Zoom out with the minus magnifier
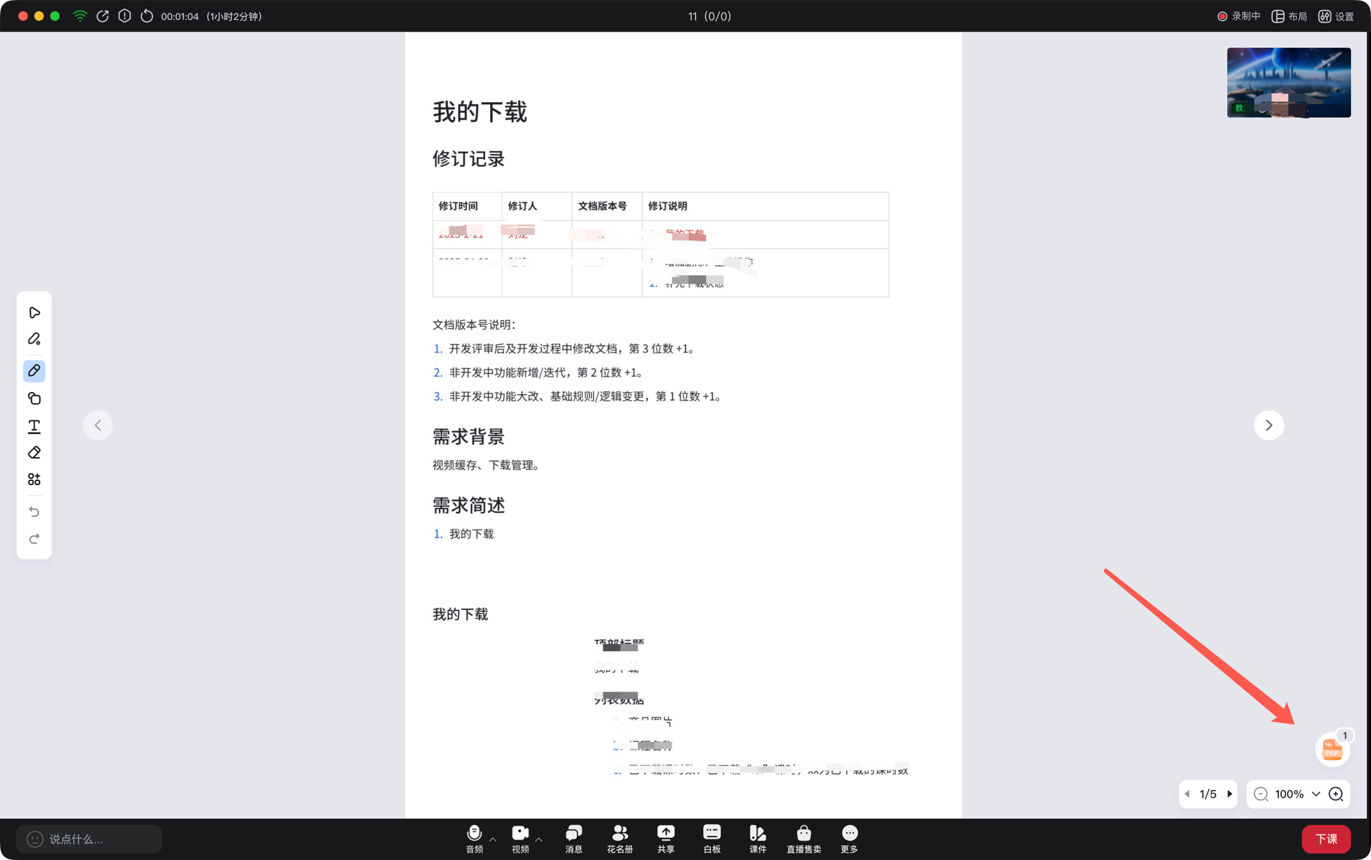The width and height of the screenshot is (1371, 860). pyautogui.click(x=1261, y=794)
